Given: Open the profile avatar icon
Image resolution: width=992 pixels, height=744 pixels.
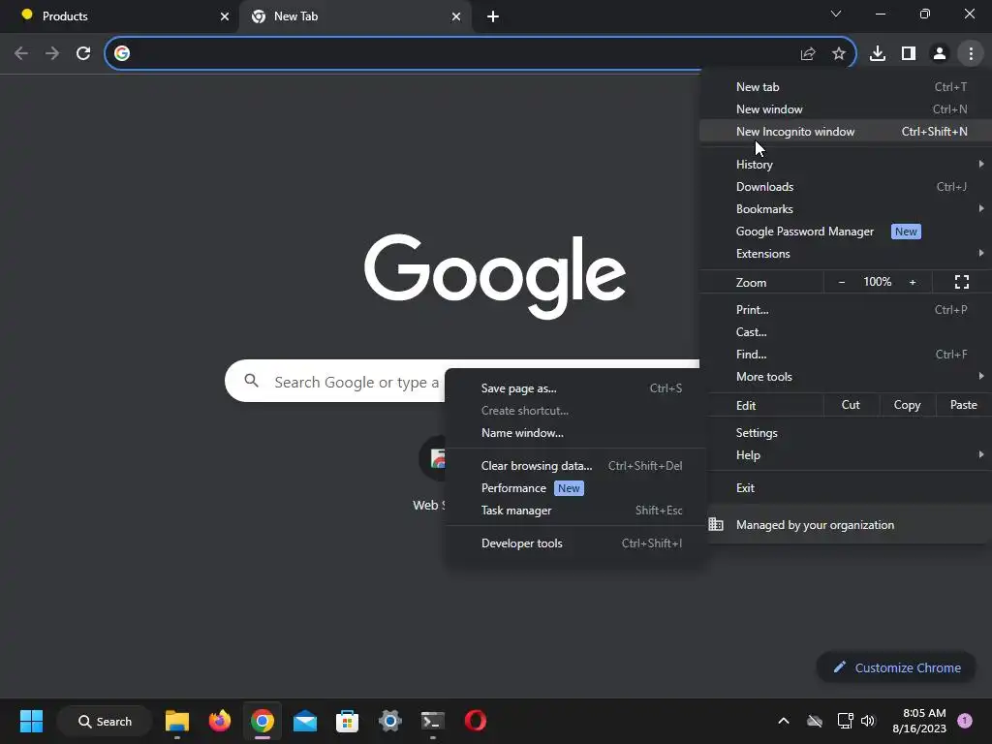Looking at the screenshot, I should click(940, 54).
